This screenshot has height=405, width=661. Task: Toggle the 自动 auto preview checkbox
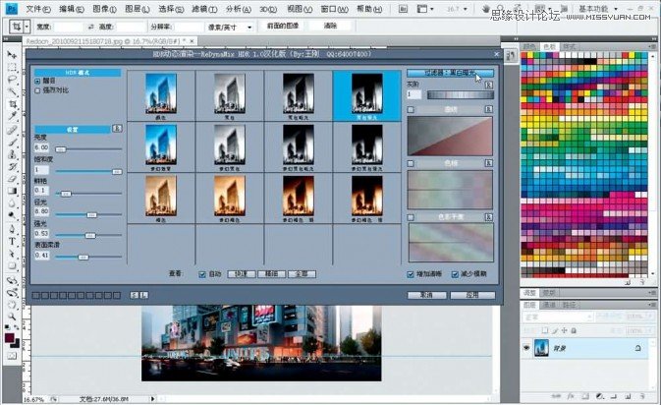(x=202, y=274)
